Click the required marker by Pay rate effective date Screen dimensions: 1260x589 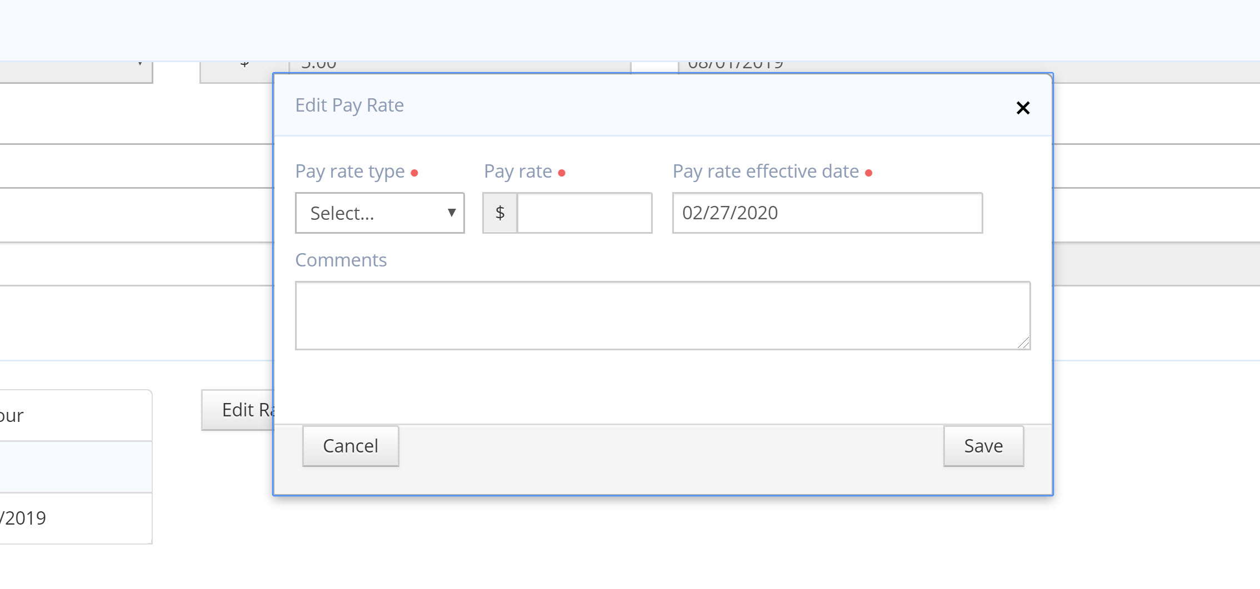pos(869,173)
